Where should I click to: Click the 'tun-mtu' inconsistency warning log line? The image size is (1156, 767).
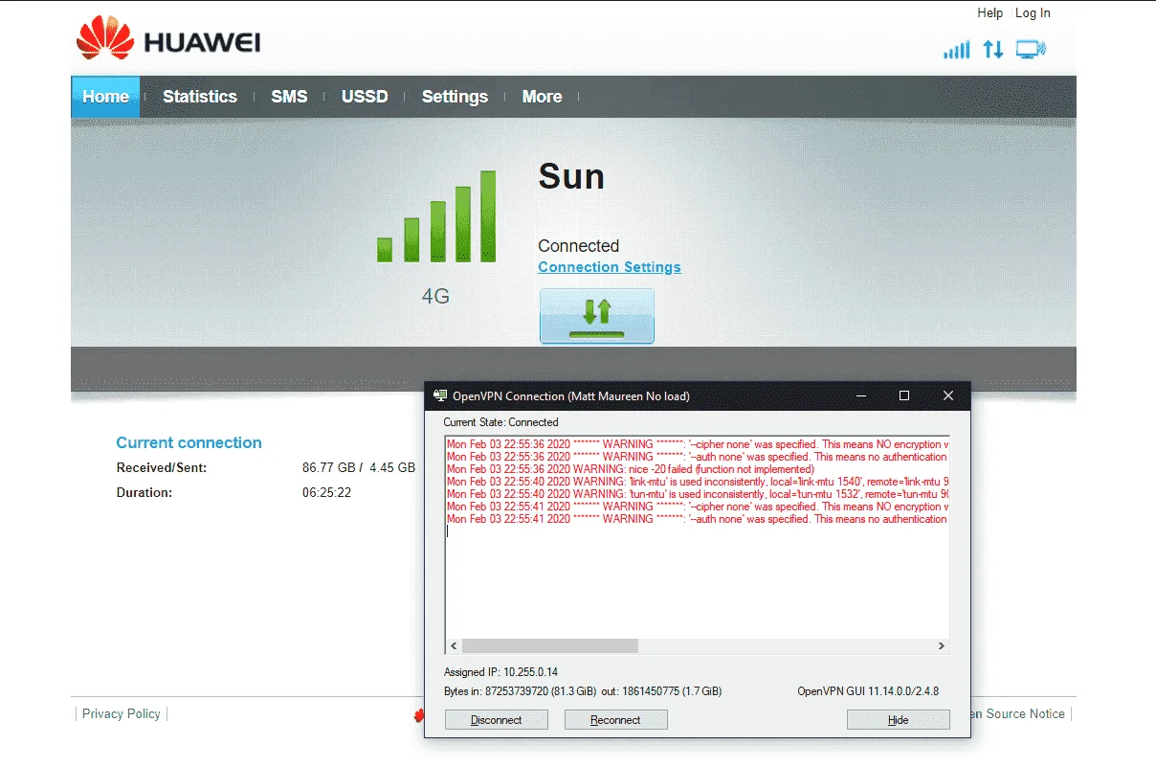click(698, 494)
